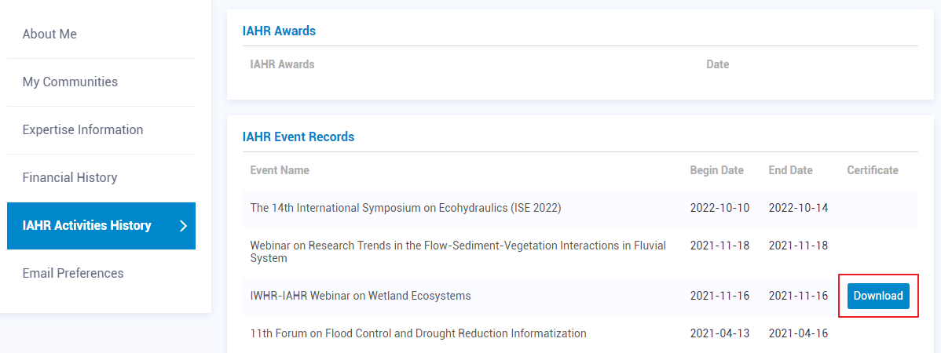Image resolution: width=941 pixels, height=353 pixels.
Task: Click the IAHR Event Records heading
Action: [x=298, y=137]
